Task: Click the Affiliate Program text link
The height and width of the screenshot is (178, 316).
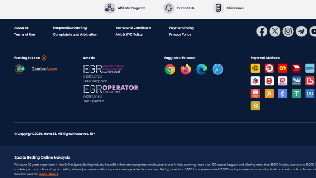Action: click(x=132, y=8)
